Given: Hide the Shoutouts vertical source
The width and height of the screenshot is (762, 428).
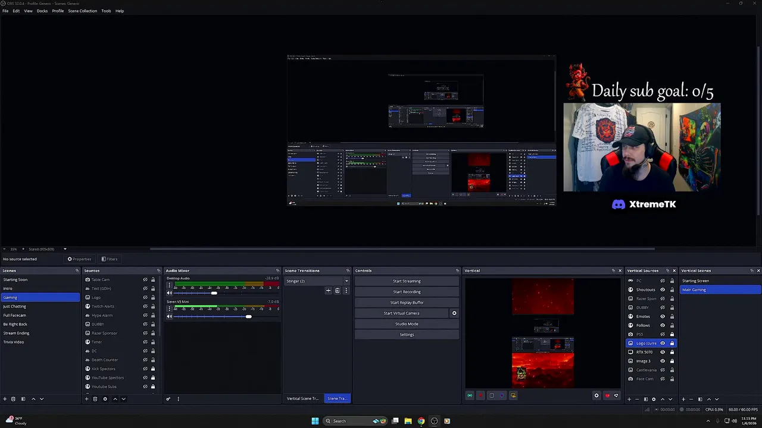Looking at the screenshot, I should click(x=663, y=289).
